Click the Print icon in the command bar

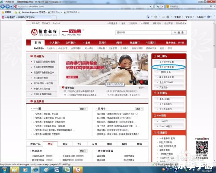tap(168, 17)
